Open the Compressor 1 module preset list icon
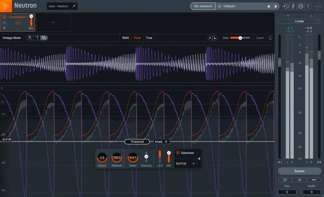This screenshot has height=197, width=324. coord(4,23)
